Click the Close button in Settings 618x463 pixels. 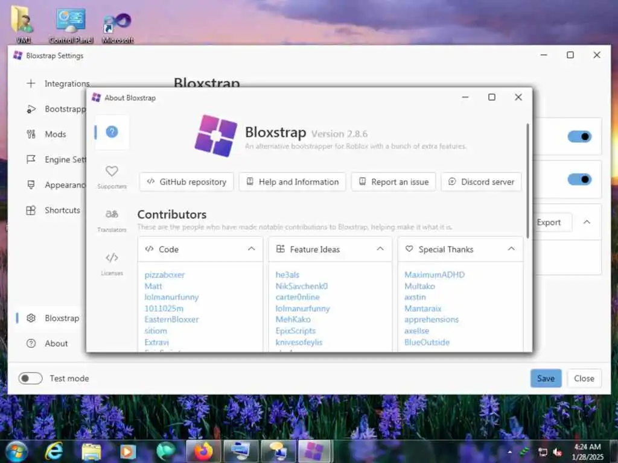tap(584, 379)
